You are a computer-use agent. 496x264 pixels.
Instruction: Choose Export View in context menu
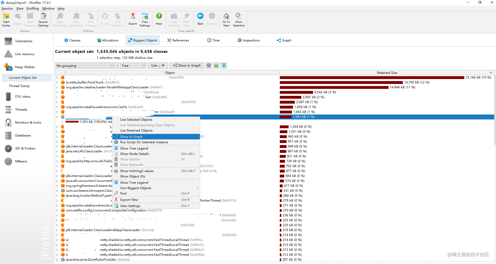(x=156, y=200)
